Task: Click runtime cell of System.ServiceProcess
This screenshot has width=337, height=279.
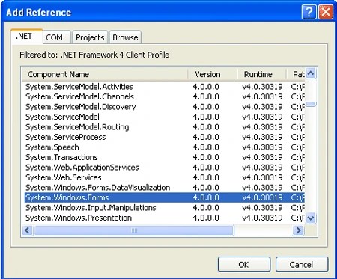Action: click(x=262, y=137)
